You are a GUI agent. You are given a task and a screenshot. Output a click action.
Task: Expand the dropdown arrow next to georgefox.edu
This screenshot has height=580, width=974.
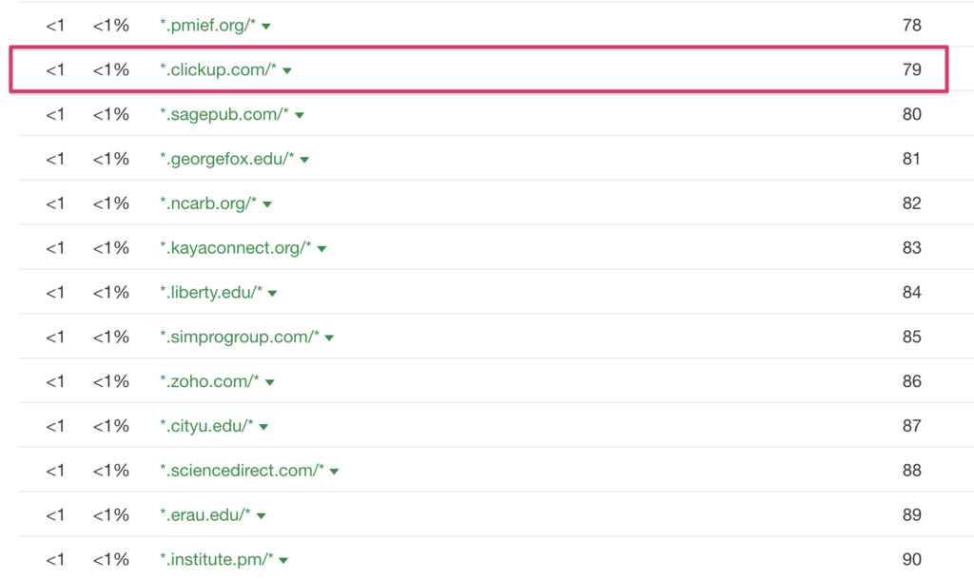click(x=304, y=161)
